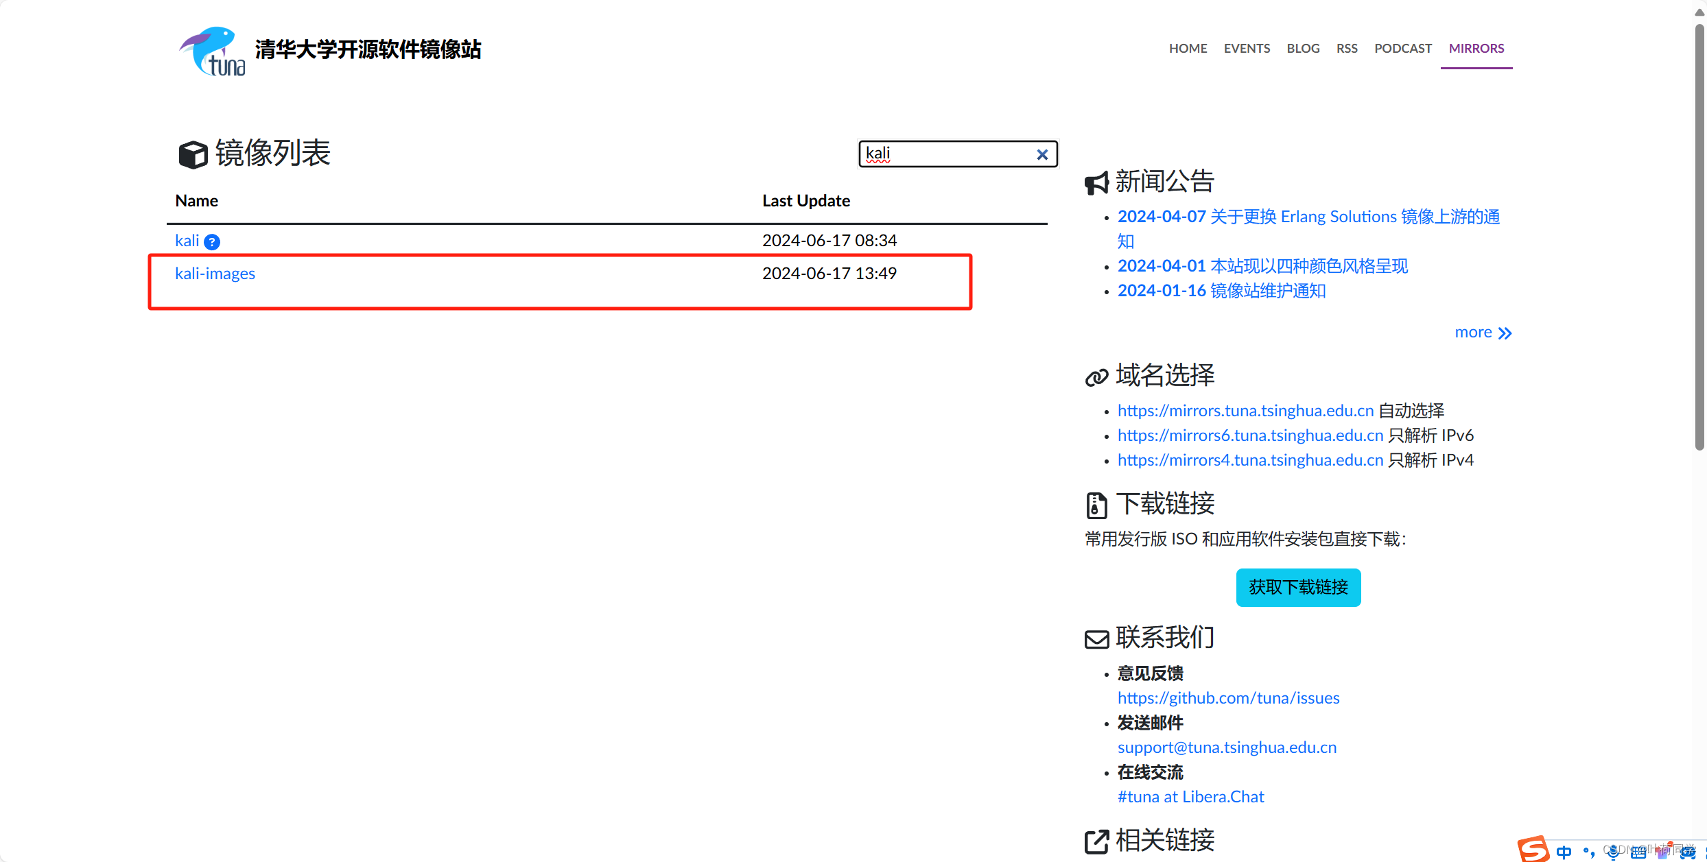Click the 获取下载链接 button
Screen dimensions: 1707x862
[x=1298, y=588]
